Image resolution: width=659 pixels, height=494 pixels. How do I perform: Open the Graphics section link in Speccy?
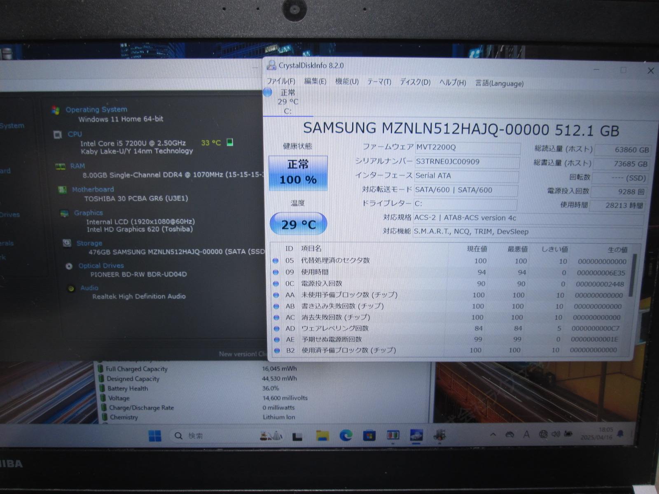[x=89, y=213]
